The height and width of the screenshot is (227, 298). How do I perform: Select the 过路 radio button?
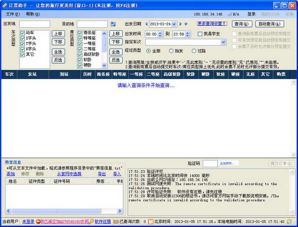tap(194, 51)
